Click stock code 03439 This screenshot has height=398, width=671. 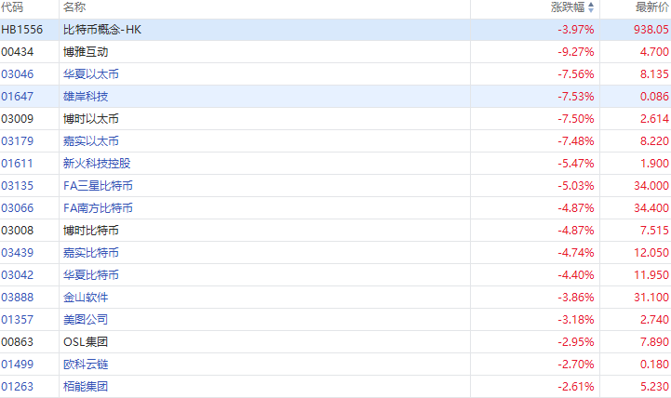(x=17, y=252)
